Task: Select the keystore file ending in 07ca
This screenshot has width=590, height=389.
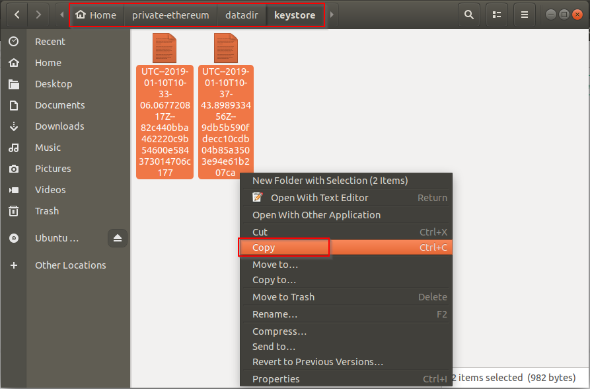Action: [x=226, y=120]
